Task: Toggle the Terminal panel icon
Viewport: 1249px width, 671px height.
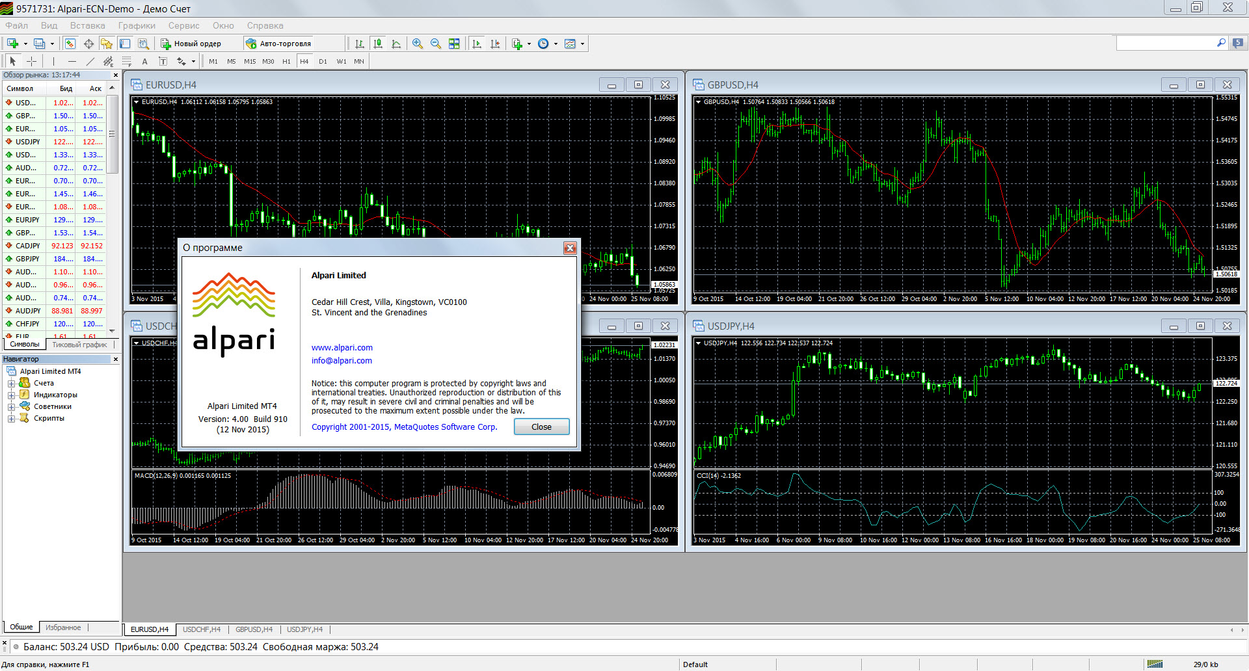Action: tap(125, 44)
